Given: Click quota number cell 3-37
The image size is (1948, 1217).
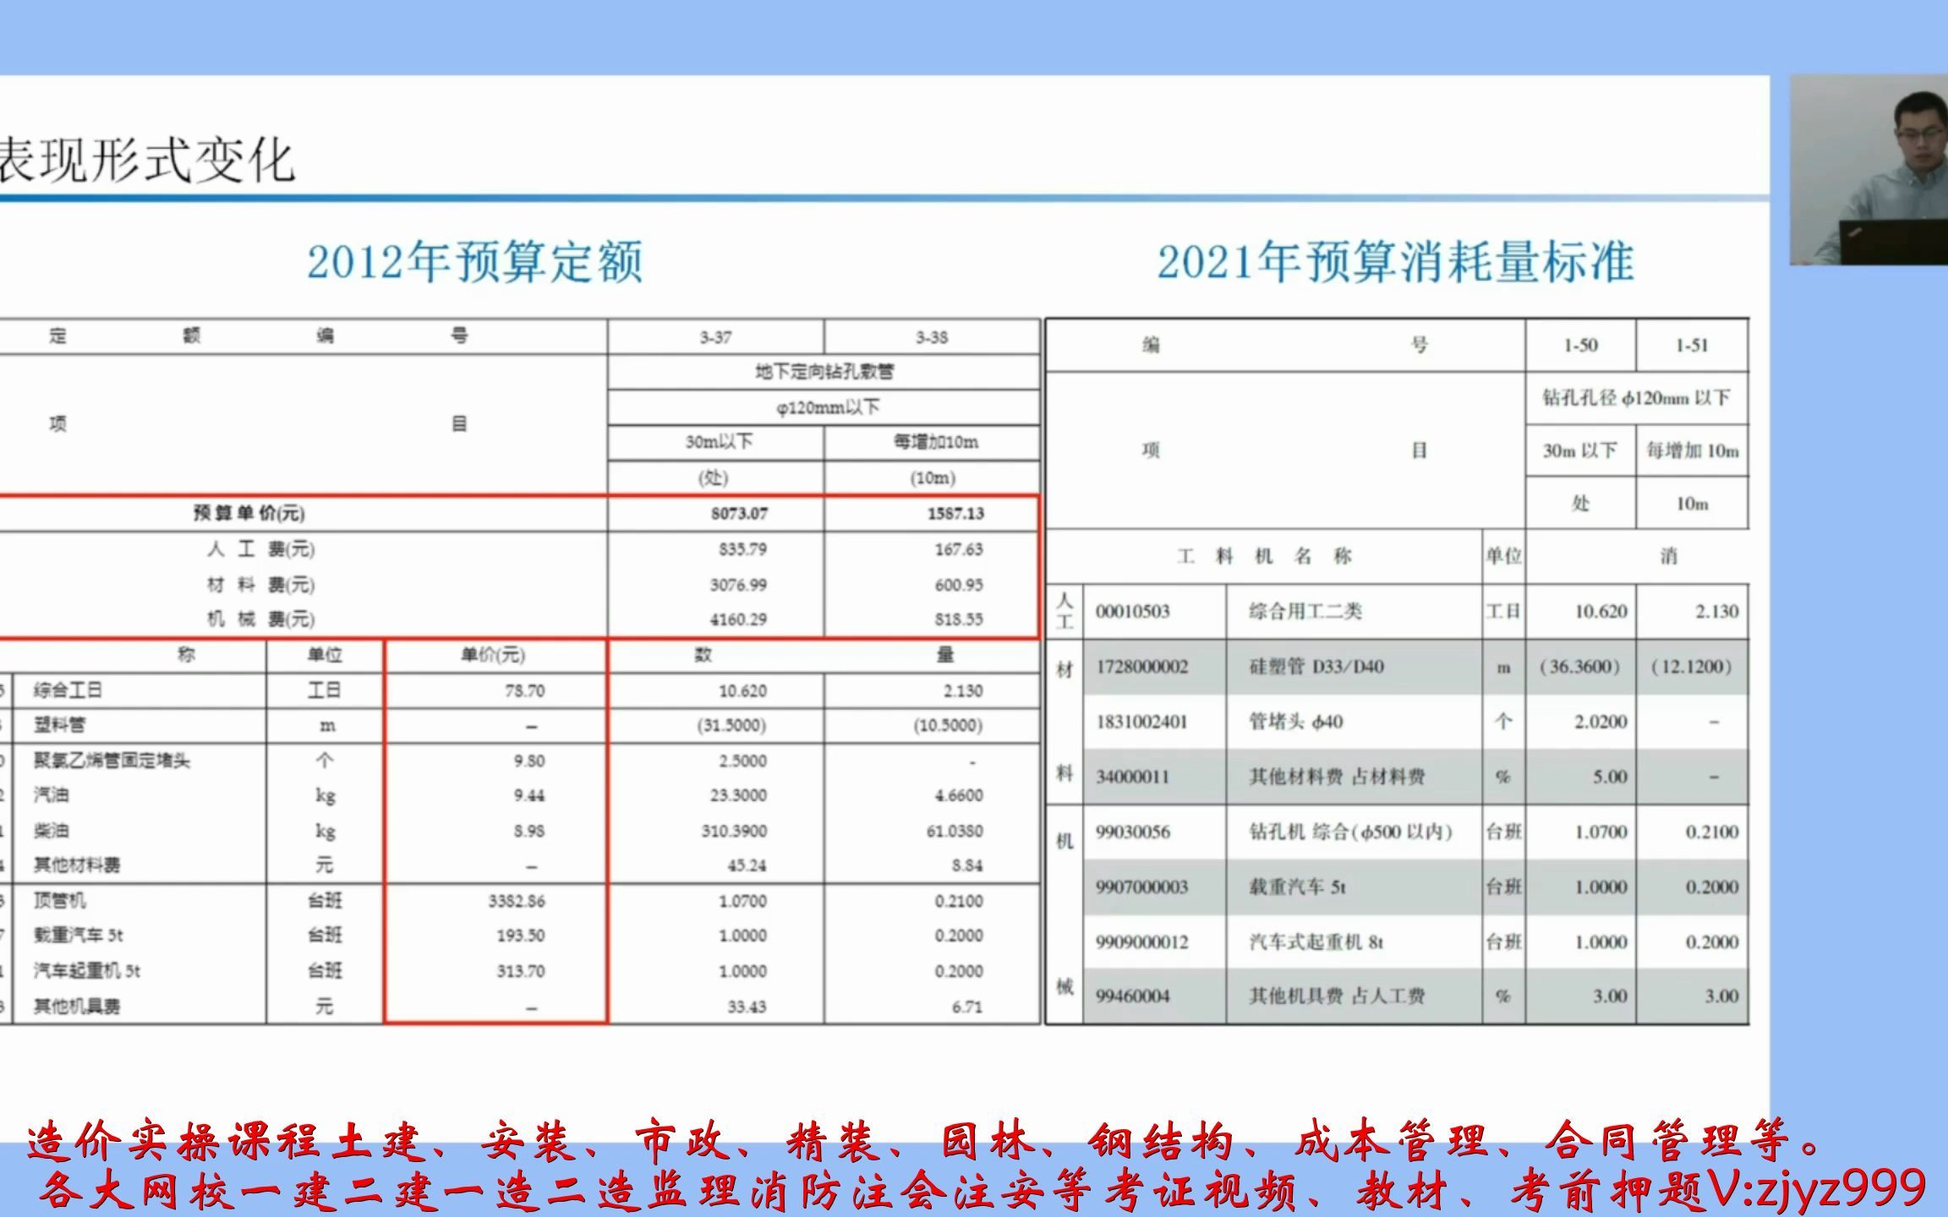Looking at the screenshot, I should (715, 337).
